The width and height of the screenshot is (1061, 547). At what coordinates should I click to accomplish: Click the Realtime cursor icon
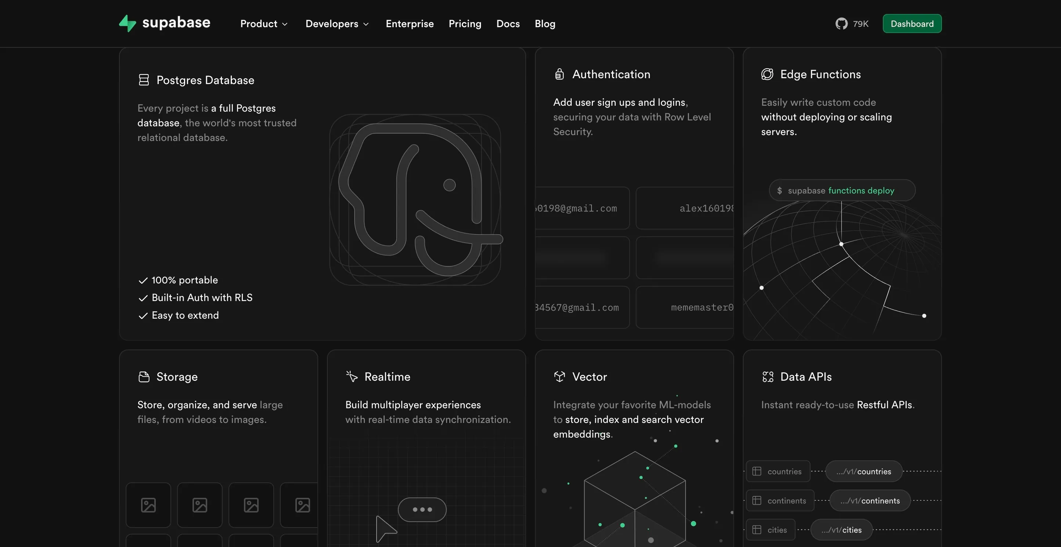tap(352, 377)
